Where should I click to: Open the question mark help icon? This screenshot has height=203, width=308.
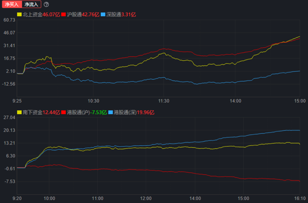(46, 4)
